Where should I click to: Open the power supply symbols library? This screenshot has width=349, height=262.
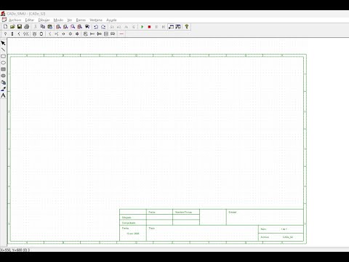(x=5, y=34)
